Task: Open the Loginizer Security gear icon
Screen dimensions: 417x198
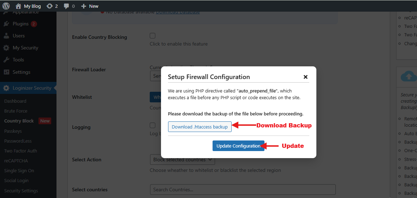Action: 6,88
